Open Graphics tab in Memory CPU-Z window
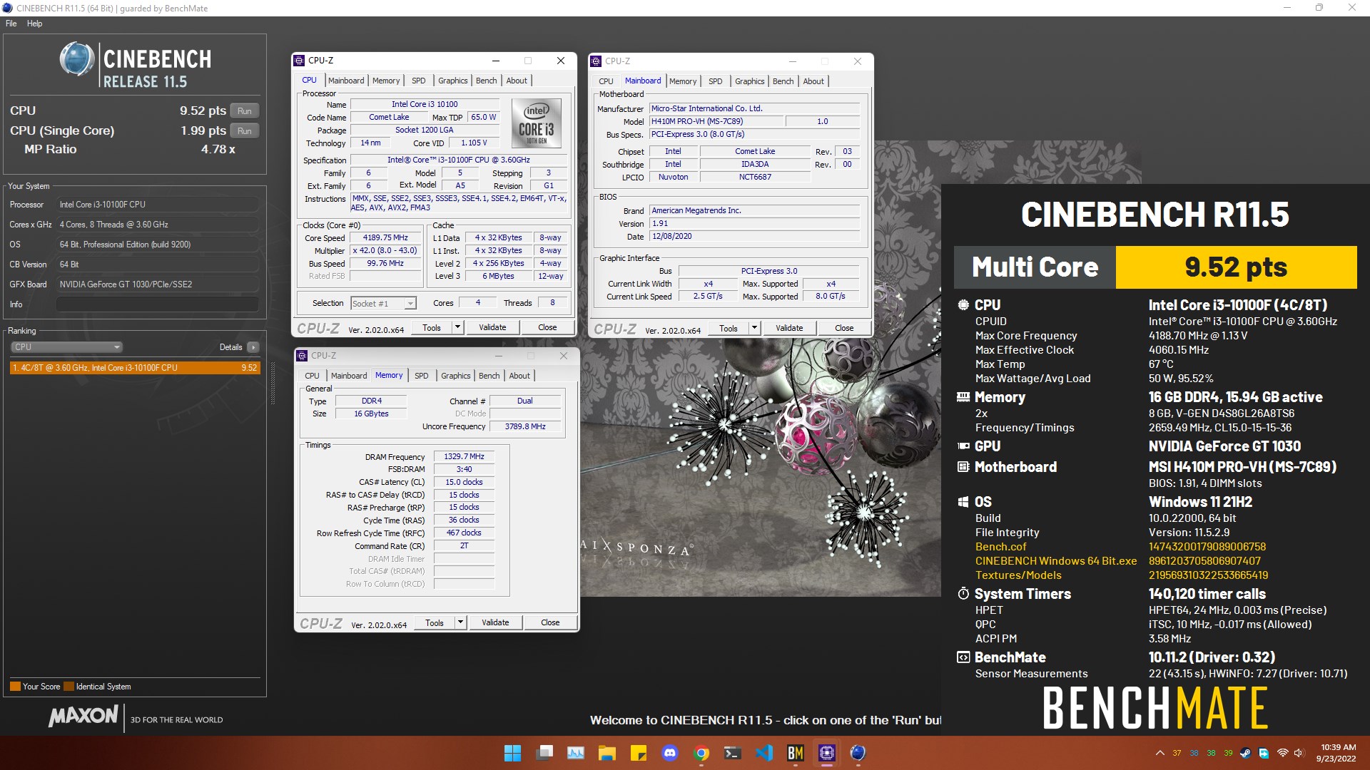The height and width of the screenshot is (770, 1370). click(456, 376)
